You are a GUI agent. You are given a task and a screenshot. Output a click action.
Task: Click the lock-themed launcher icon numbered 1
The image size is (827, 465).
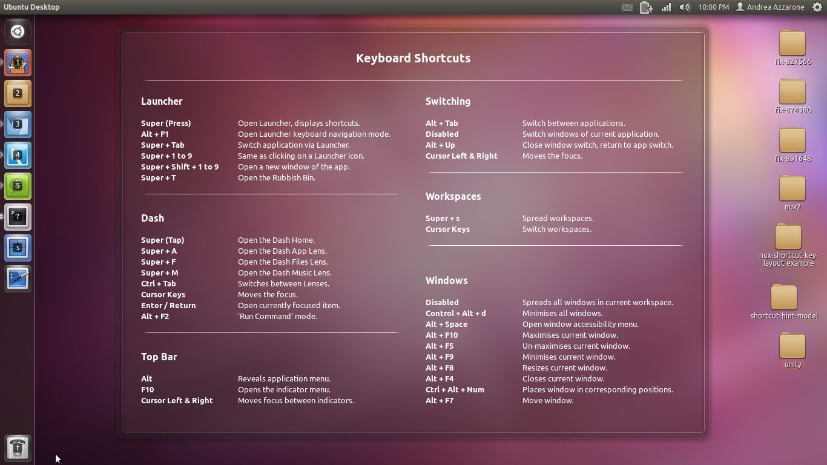[17, 62]
